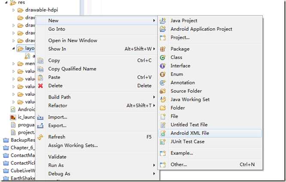Open Show In submenu arrow
Screen dimensions: 286x182
coord(154,49)
